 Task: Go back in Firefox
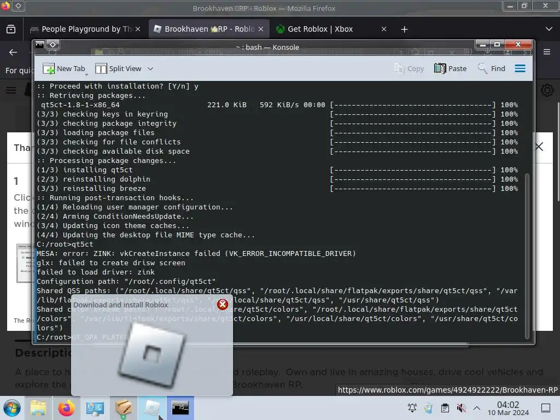(13, 52)
